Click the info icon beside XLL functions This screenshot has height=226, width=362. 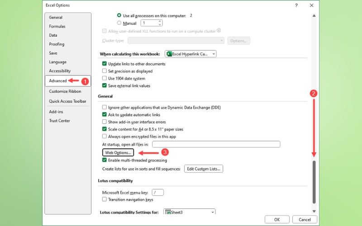pos(219,31)
